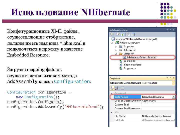
Task: Click the C# project icon beside NHibernateDemo
Action: click(117, 43)
